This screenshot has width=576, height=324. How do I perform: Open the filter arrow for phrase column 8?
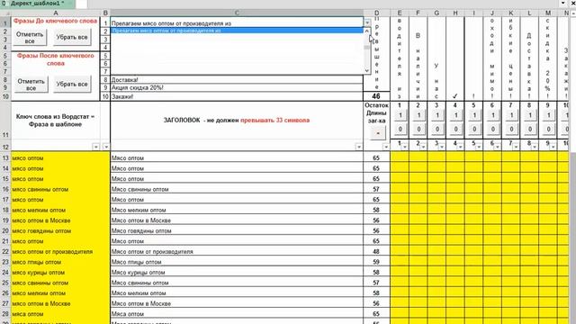(535, 147)
